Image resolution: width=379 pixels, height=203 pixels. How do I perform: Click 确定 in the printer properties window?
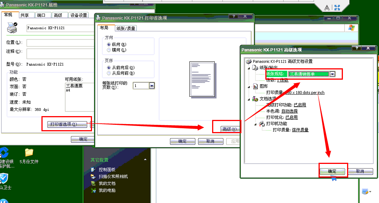point(83,139)
